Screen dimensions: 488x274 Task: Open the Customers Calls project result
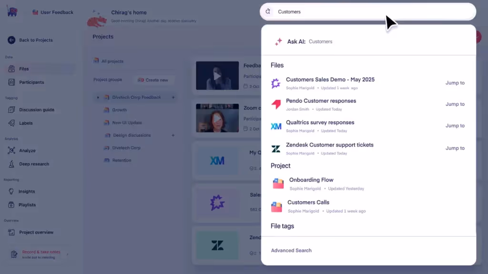pos(308,202)
